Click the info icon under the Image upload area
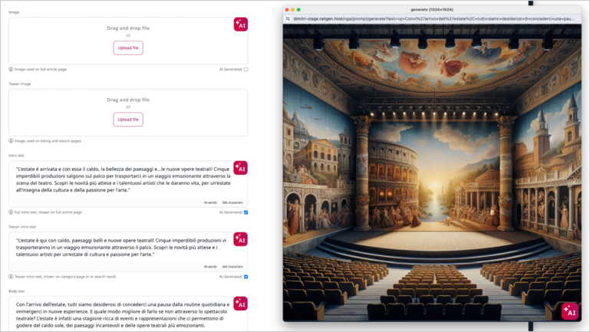Viewport: 590px width, 332px height. [11, 69]
